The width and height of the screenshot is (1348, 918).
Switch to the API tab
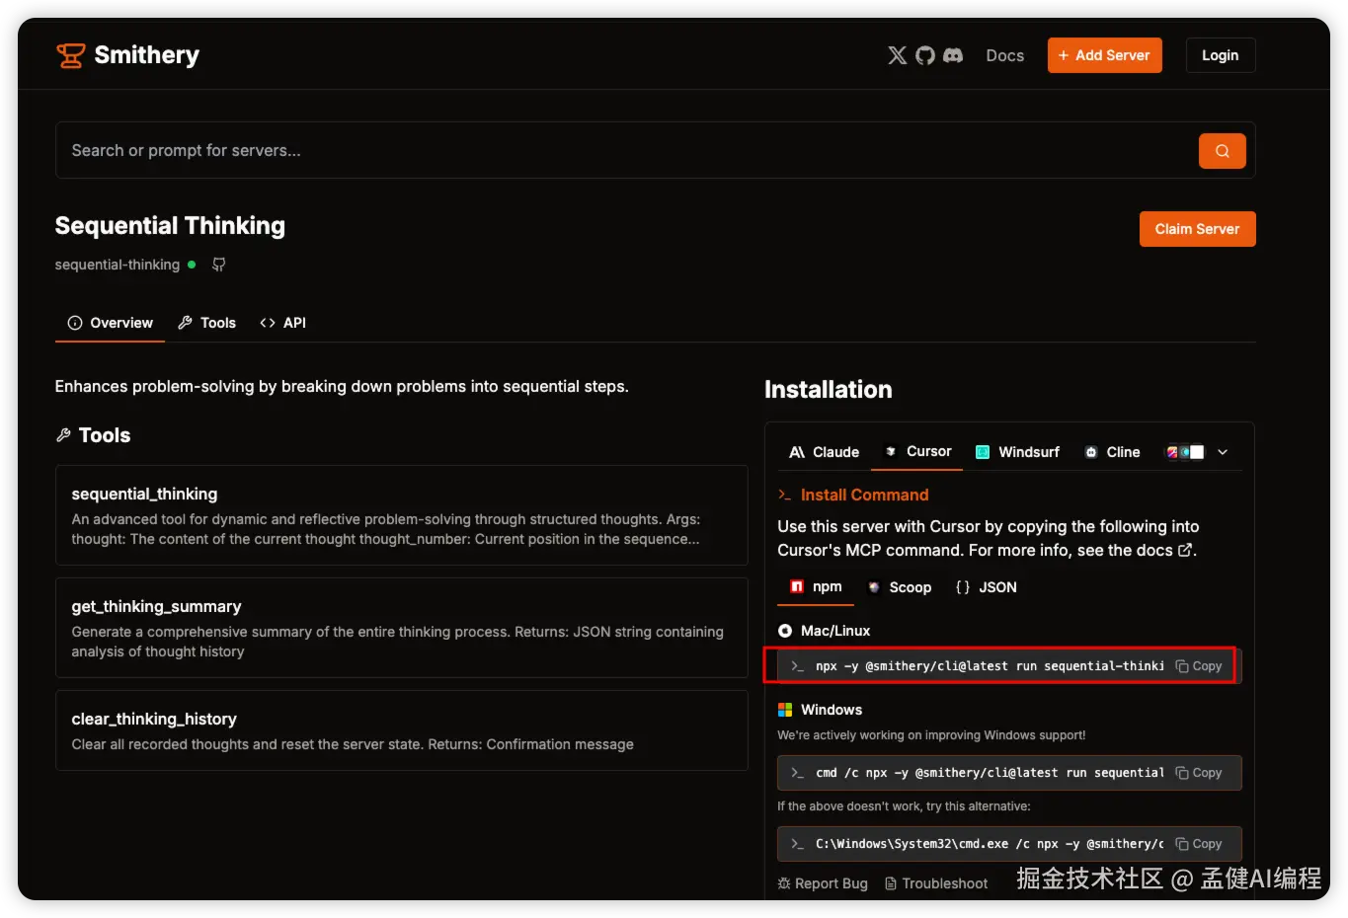(x=282, y=323)
